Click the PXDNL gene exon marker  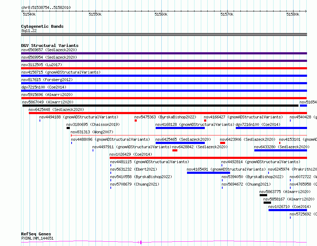pos(141,242)
